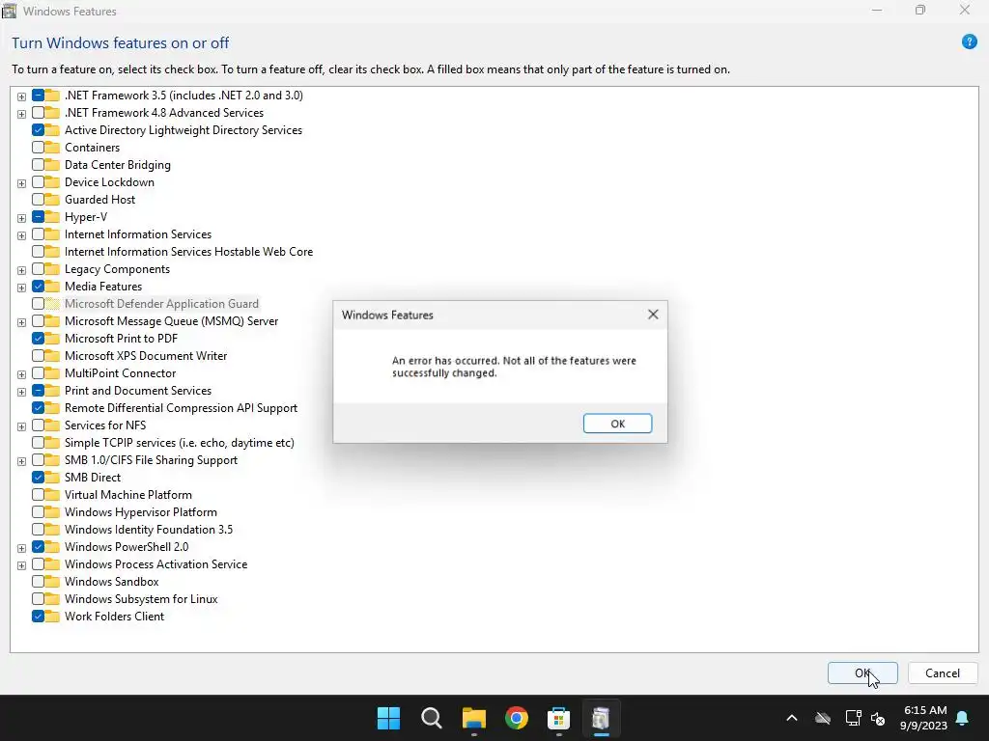
Task: Open the network status tray icon
Action: pos(853,718)
